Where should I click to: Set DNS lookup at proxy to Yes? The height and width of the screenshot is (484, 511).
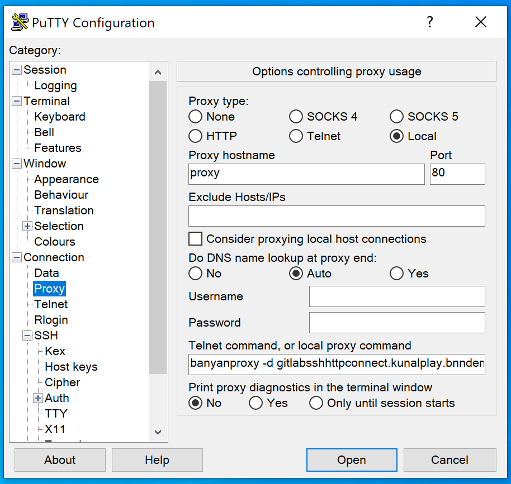(396, 274)
